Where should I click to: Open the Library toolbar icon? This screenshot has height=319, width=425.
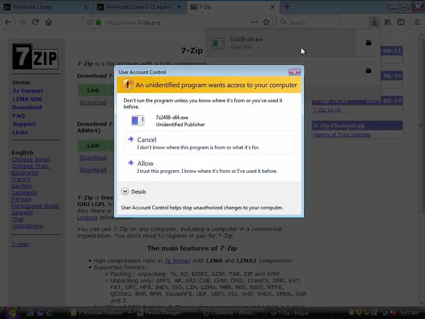388,22
